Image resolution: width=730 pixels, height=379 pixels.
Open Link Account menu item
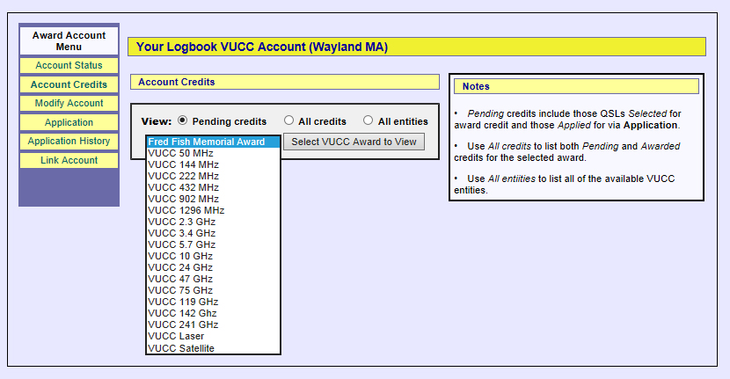pyautogui.click(x=69, y=161)
